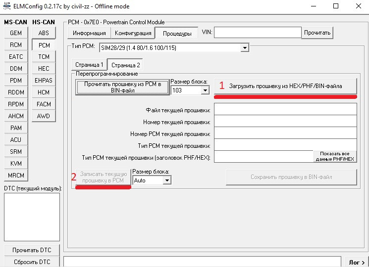The height and width of the screenshot is (267, 369).
Task: Select the EATC module button
Action: click(x=16, y=56)
